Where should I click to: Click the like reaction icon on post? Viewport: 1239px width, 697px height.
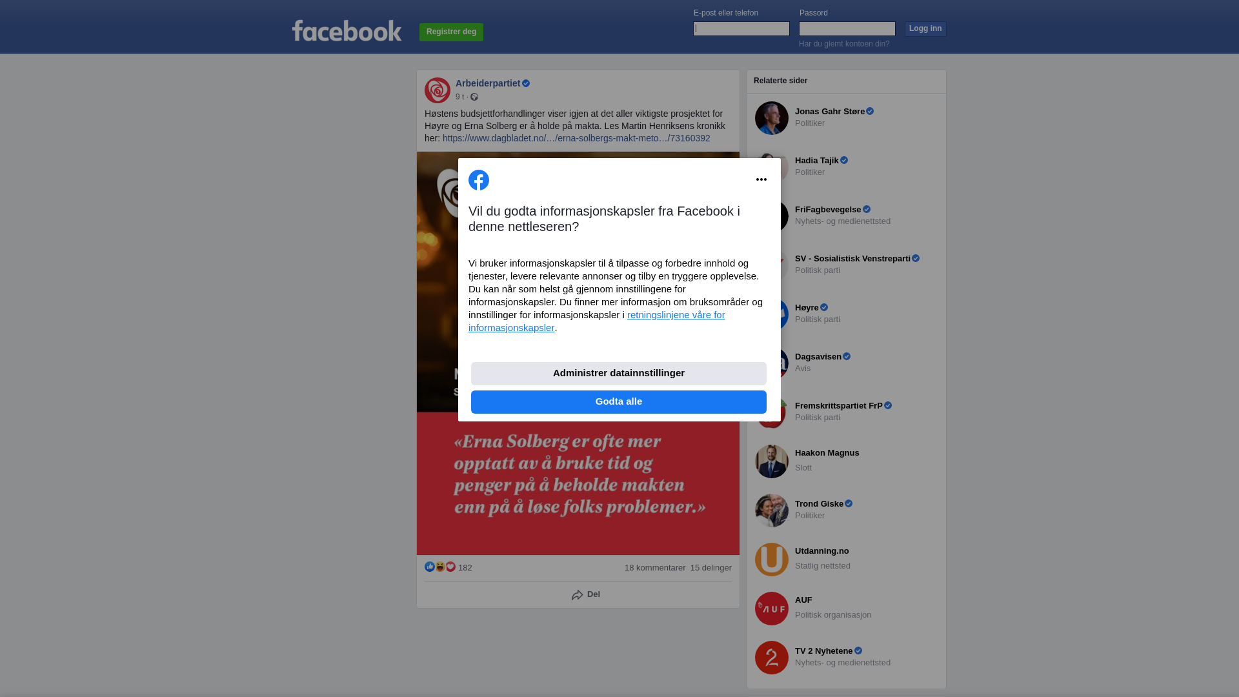pyautogui.click(x=430, y=567)
